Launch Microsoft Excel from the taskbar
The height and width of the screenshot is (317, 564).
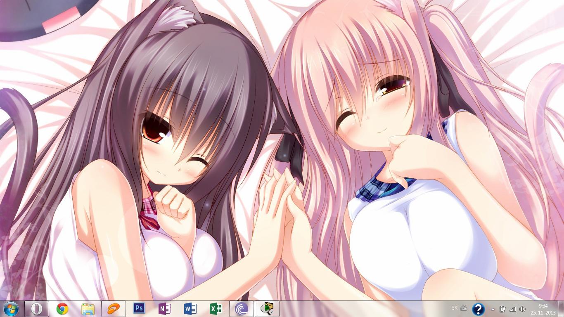click(216, 309)
